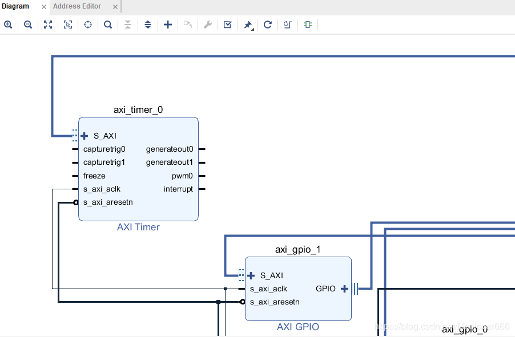Switch to the Address Editor tab
515x337 pixels.
[77, 6]
